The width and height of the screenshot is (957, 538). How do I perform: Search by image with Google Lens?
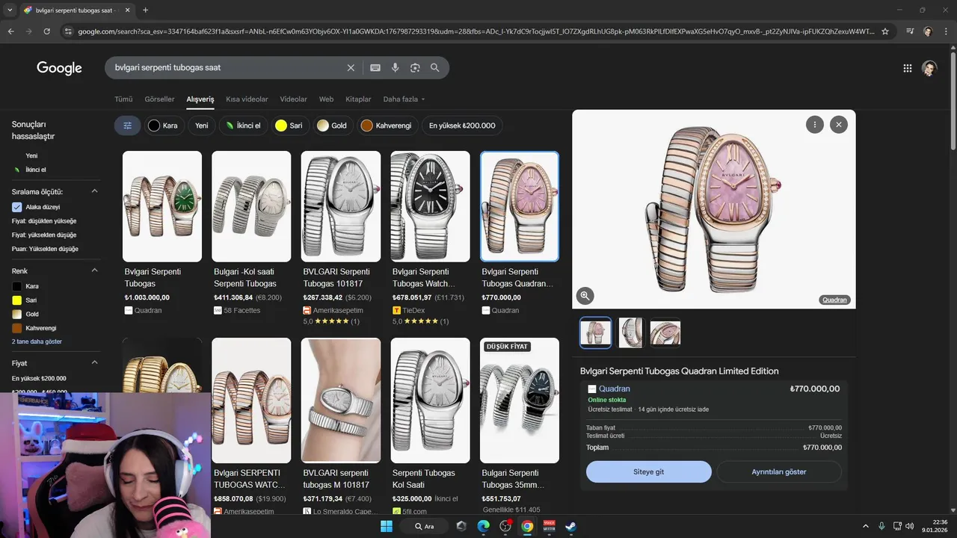tap(415, 67)
